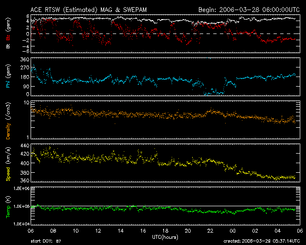Click the "start DOY: 87" footer text
306x245 pixels.
(46, 241)
